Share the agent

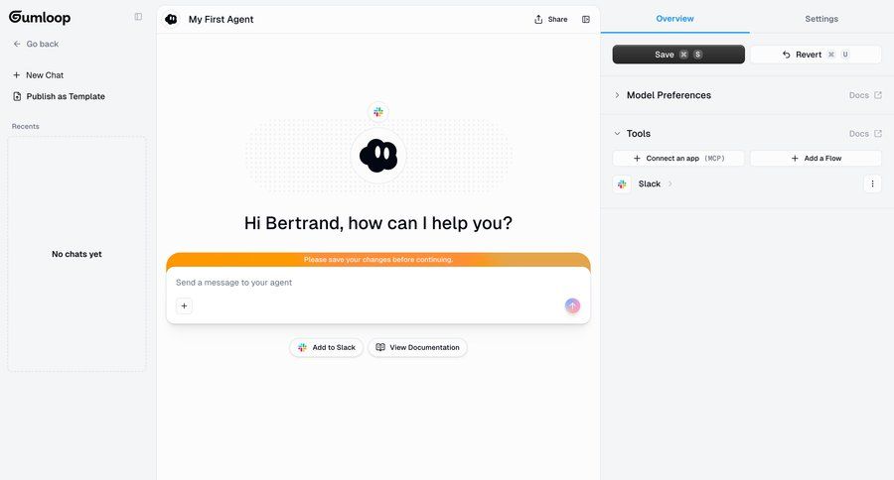click(550, 20)
